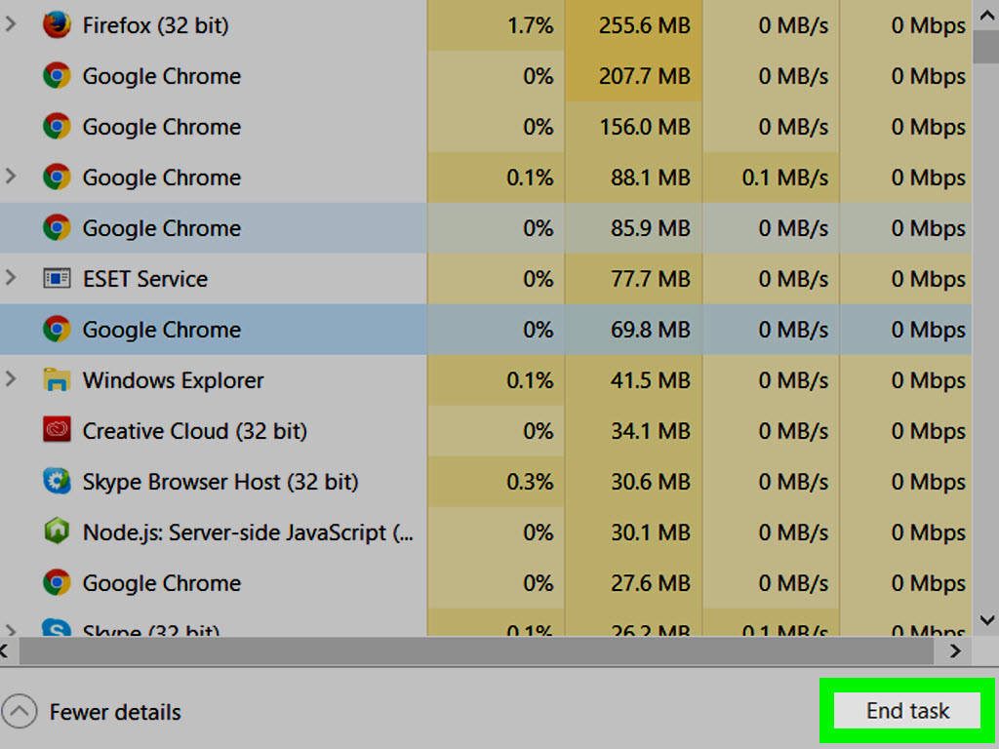Click the horizontal scrollbar right arrow
The image size is (999, 749).
954,650
